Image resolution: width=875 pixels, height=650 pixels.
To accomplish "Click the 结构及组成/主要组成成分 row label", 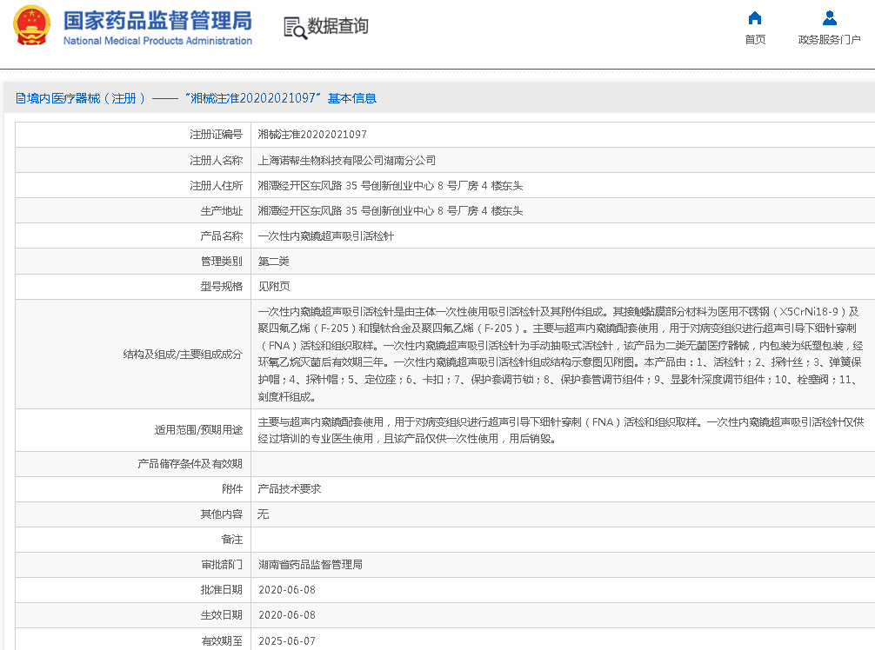I will 183,355.
